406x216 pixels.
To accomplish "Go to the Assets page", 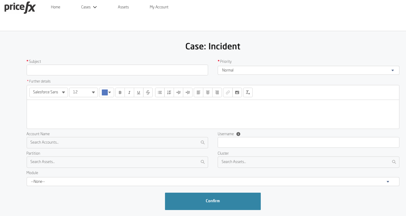I will click(x=123, y=7).
